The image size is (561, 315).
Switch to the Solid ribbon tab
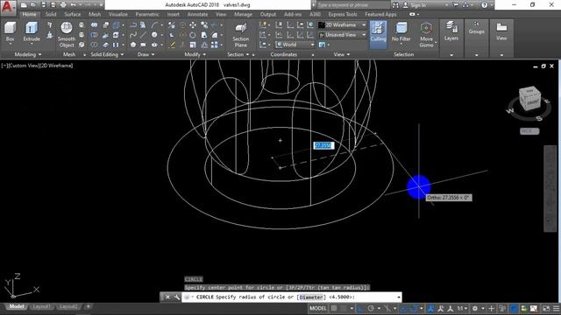(51, 14)
